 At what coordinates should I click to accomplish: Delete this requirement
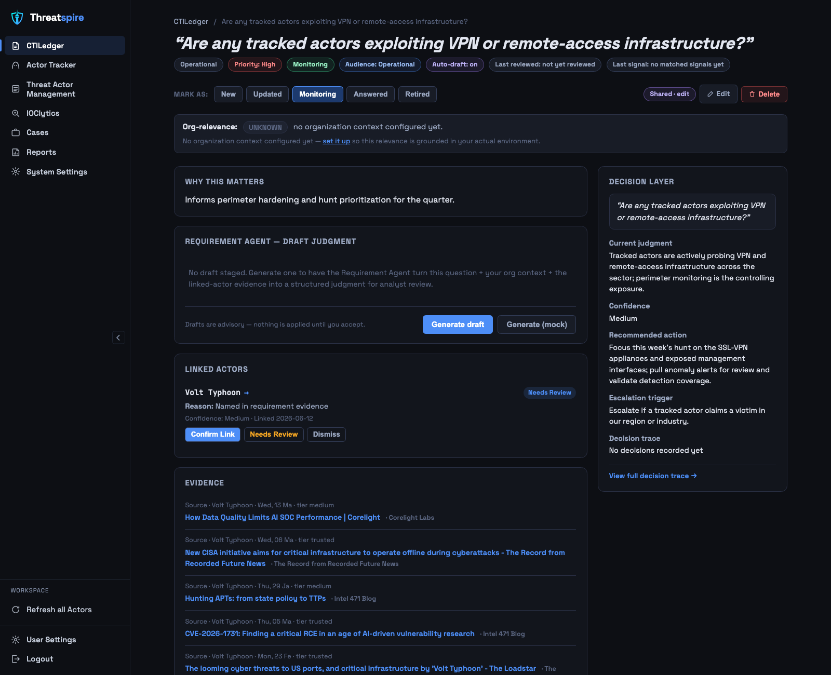coord(764,94)
